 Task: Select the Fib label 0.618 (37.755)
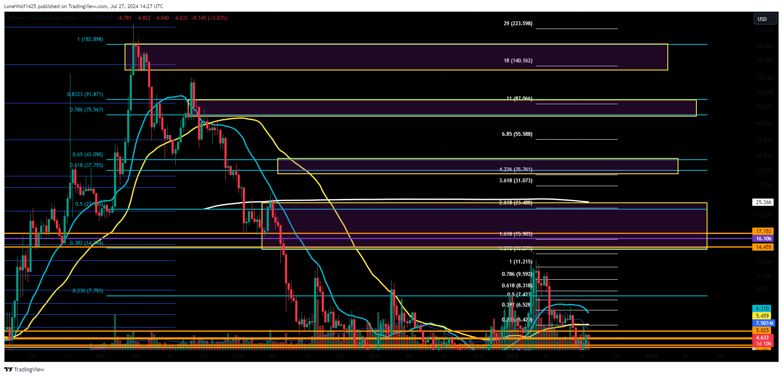tap(87, 165)
